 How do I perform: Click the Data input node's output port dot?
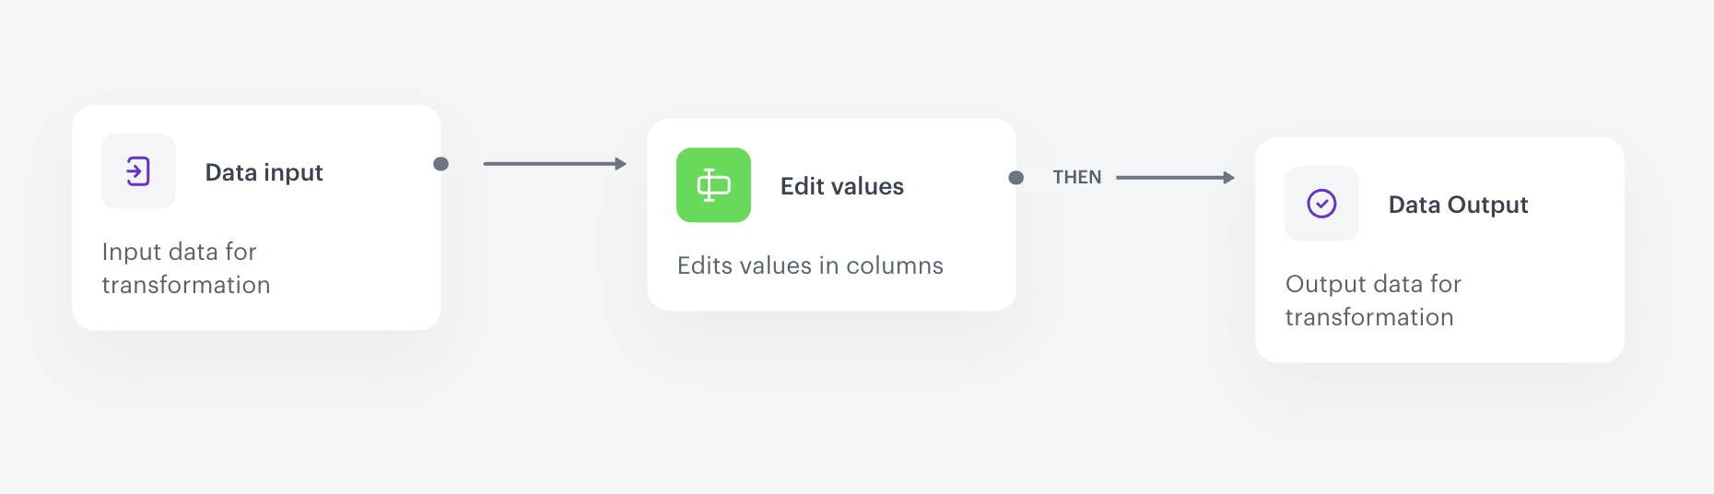click(441, 164)
